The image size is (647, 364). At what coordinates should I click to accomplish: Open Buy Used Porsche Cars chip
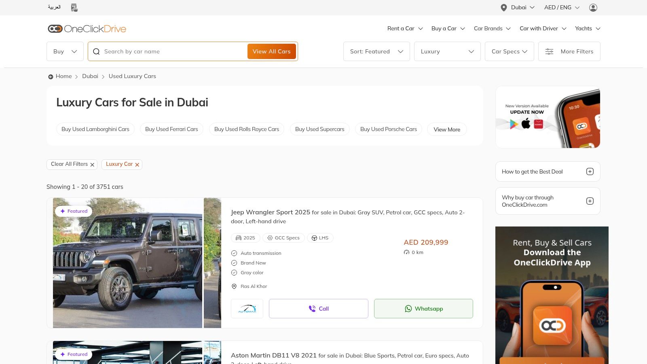389,129
